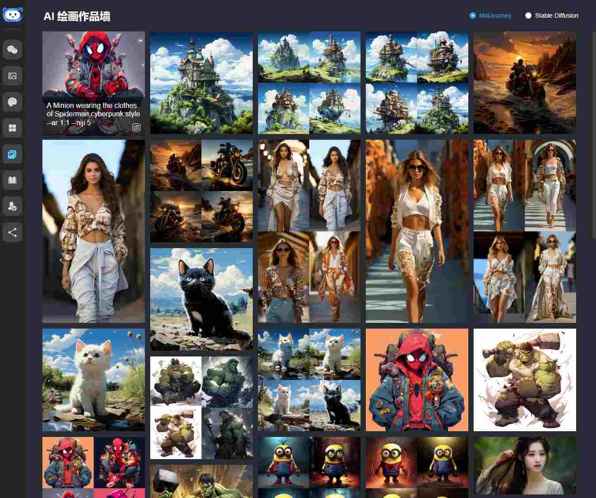View the sunset motorcycle rider artwork
Screen dimensions: 596x498
[x=524, y=83]
